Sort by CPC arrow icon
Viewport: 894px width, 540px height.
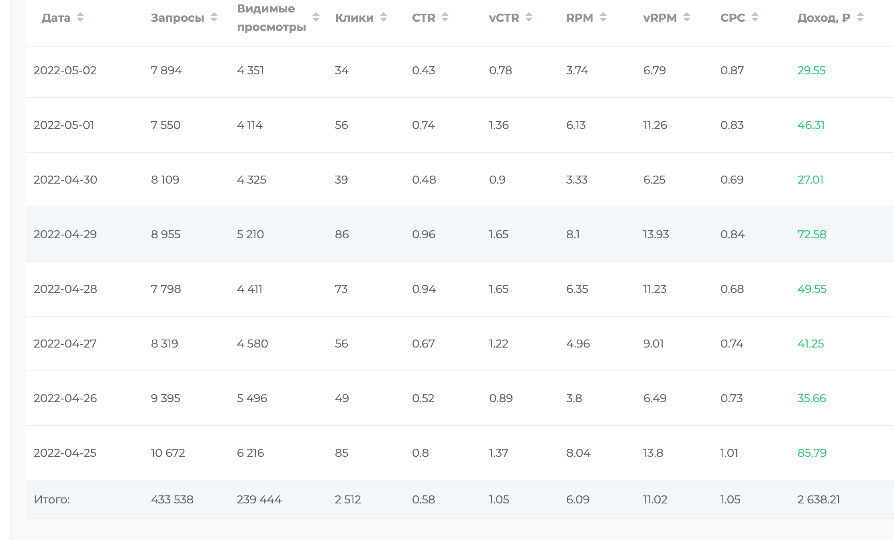(x=755, y=17)
